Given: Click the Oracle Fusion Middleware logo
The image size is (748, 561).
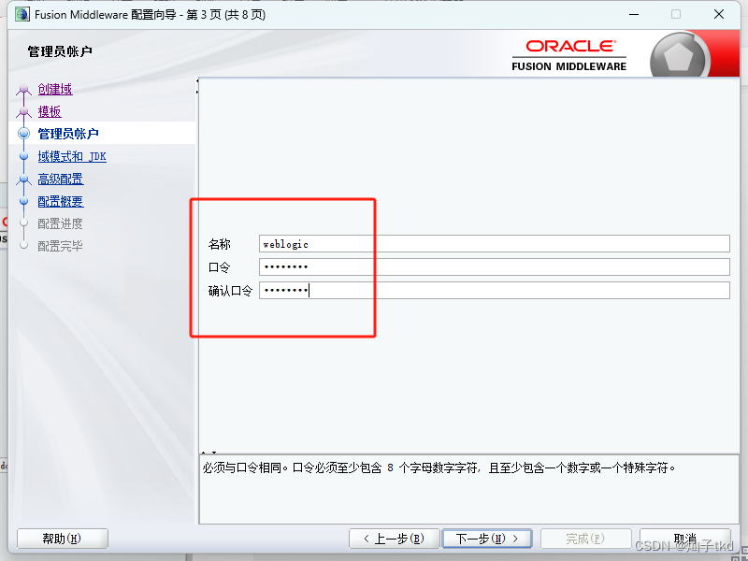Looking at the screenshot, I should tap(569, 55).
